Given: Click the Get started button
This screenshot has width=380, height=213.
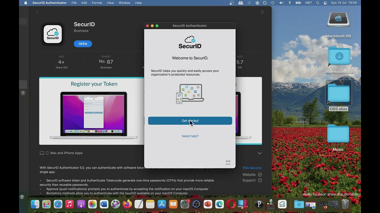Looking at the screenshot, I should pyautogui.click(x=190, y=121).
